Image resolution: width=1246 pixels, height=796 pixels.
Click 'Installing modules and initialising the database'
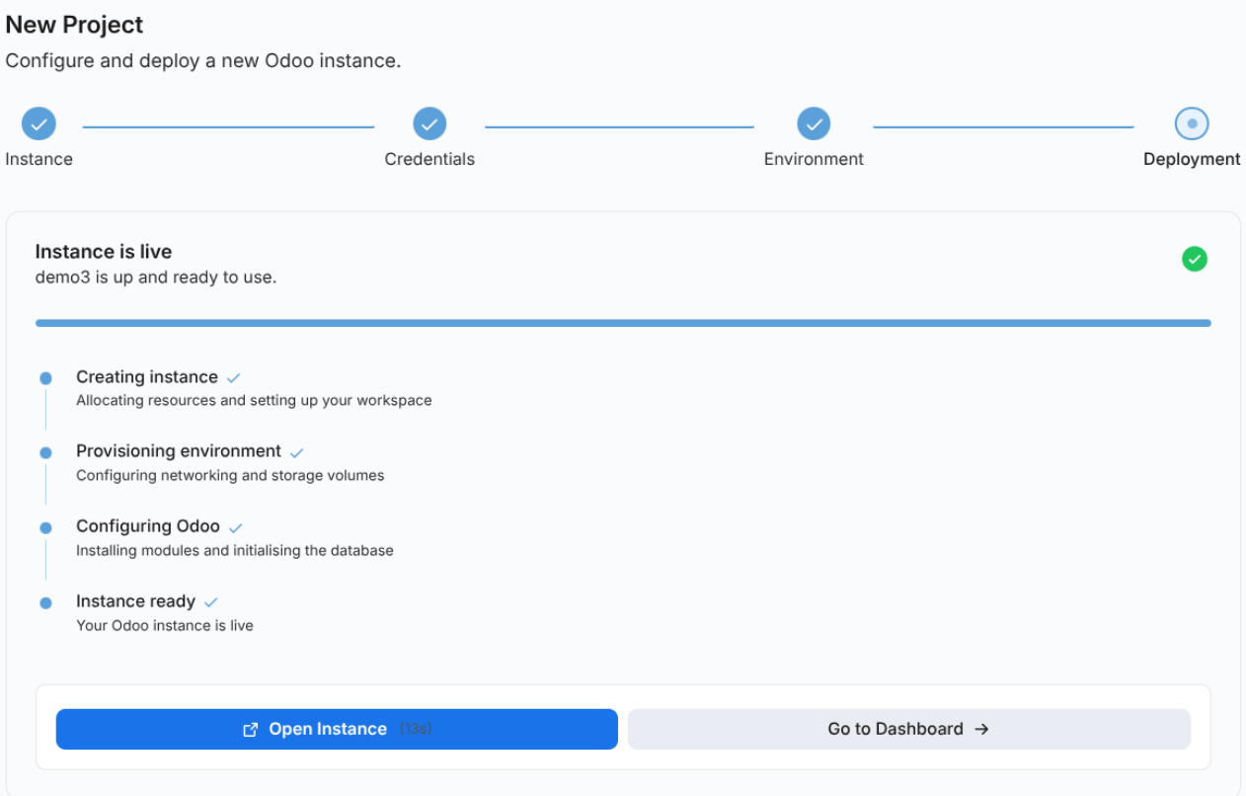235,551
